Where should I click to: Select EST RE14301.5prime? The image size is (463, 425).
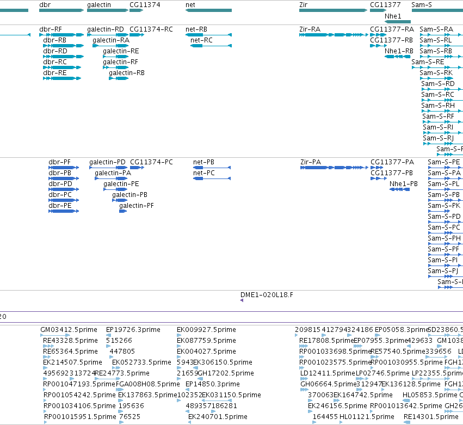(431, 417)
